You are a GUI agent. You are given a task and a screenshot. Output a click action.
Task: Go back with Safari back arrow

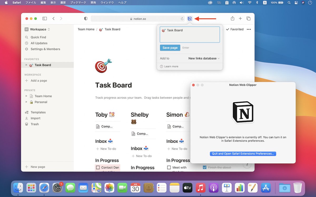point(53,19)
